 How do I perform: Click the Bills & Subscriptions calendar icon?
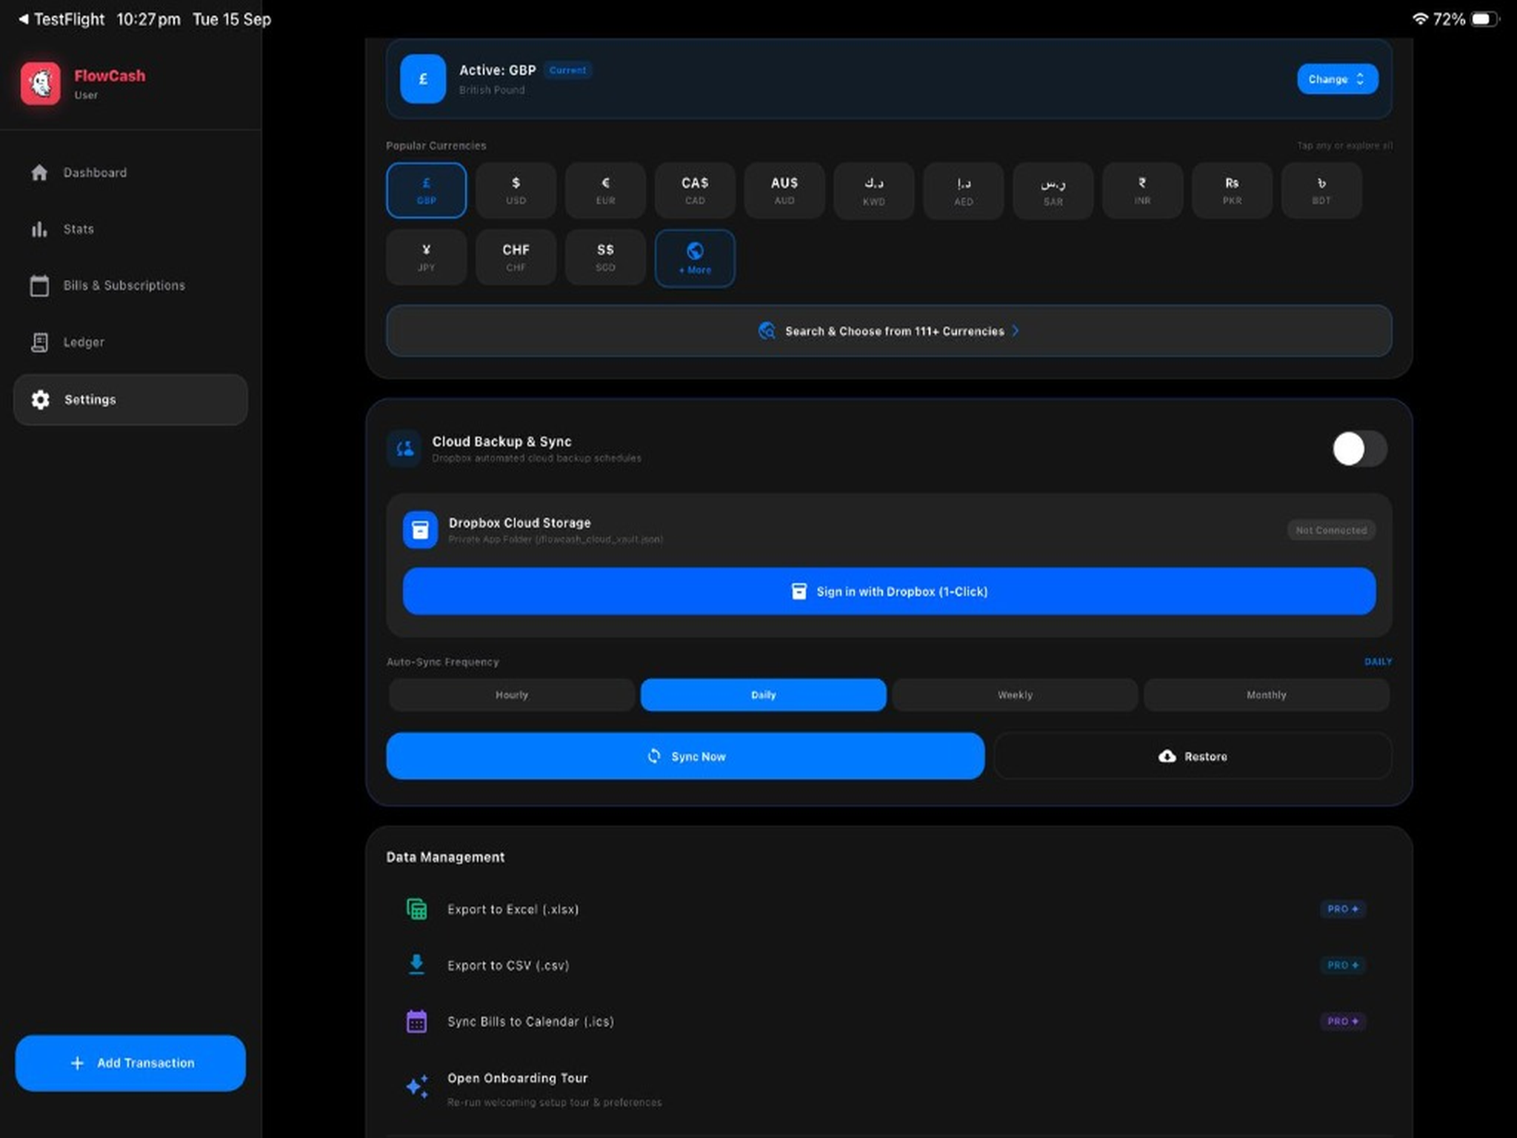tap(39, 286)
